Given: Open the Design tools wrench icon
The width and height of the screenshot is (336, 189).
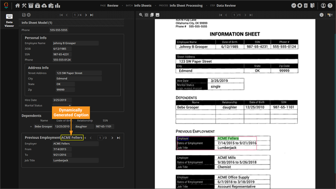Looking at the screenshot, I should (24, 5).
